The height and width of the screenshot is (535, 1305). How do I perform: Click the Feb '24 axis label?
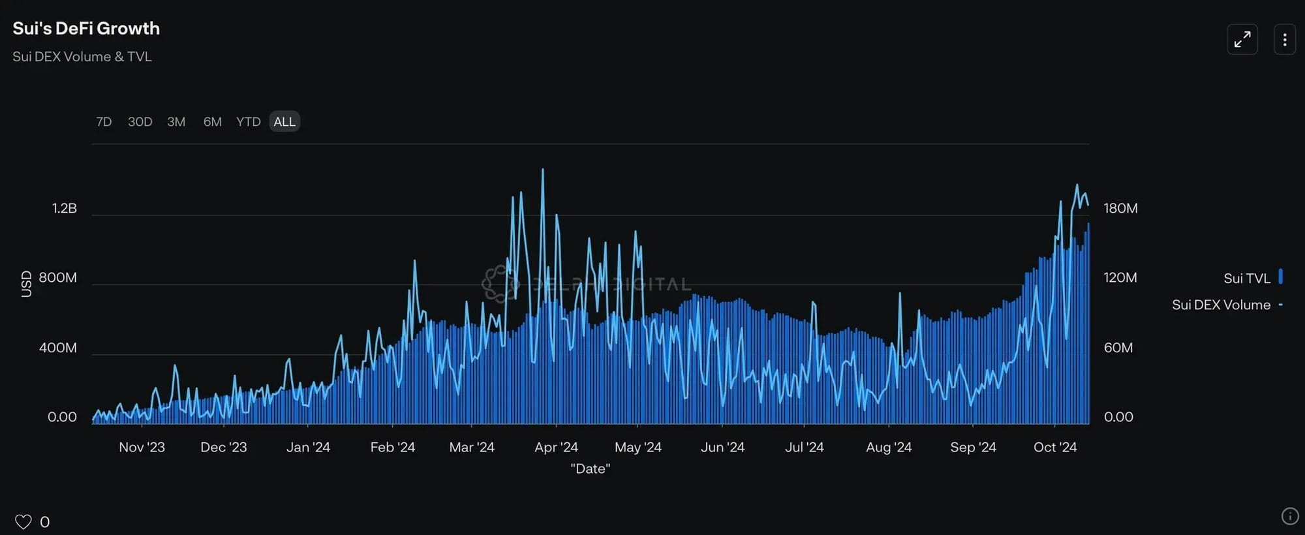coord(393,447)
